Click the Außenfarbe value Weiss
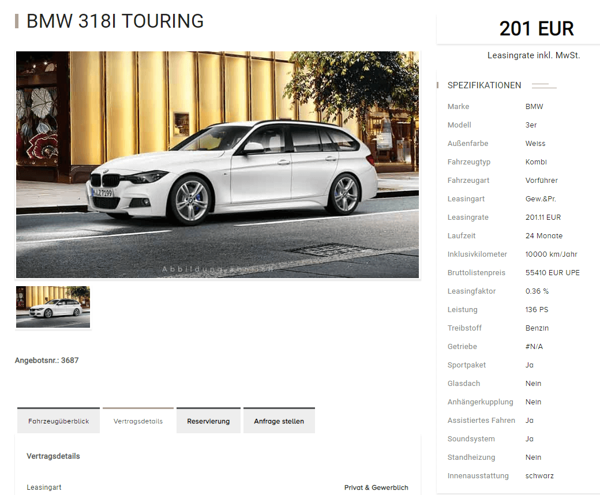The width and height of the screenshot is (600, 495). point(535,144)
